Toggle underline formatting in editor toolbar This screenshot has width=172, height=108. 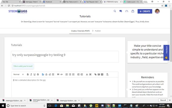point(34,75)
